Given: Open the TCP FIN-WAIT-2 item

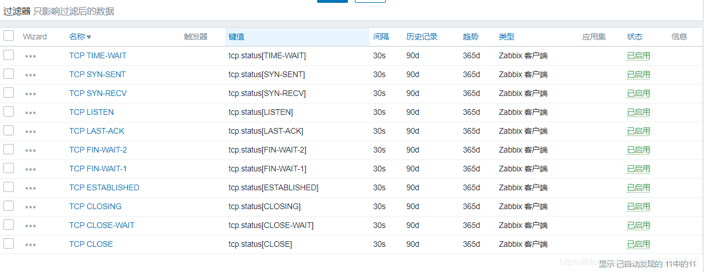Looking at the screenshot, I should point(98,150).
